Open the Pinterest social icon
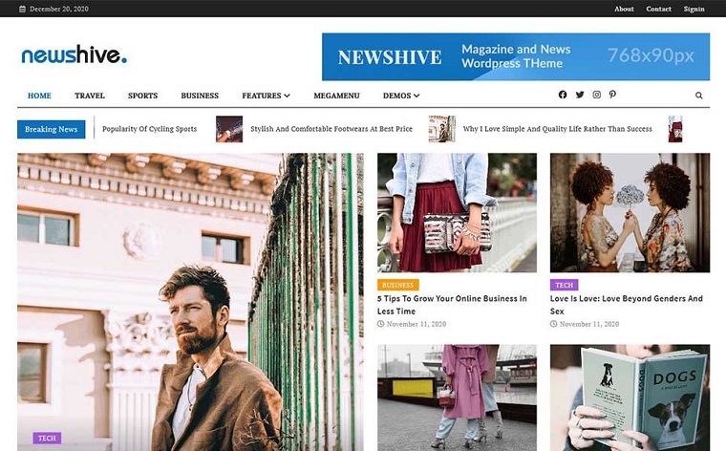This screenshot has height=451, width=726. pos(612,96)
